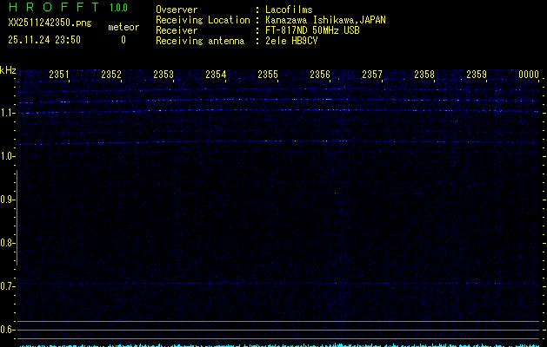Select the 1.0 frequency axis label
Image resolution: width=547 pixels, height=347 pixels.
8,156
